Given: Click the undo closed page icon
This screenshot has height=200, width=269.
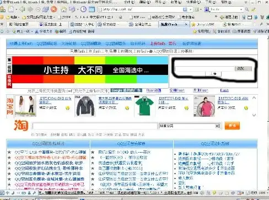Looking at the screenshot, I should click(x=72, y=9).
